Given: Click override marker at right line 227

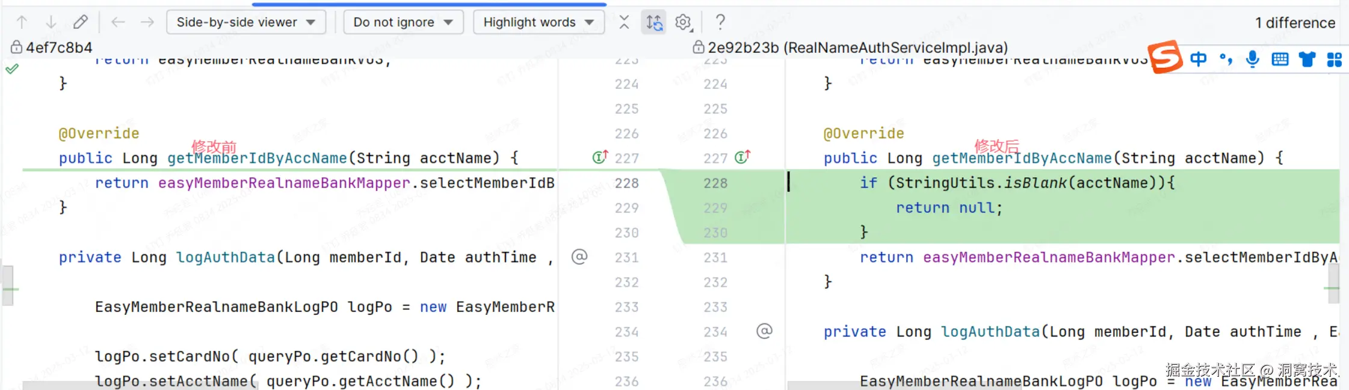Looking at the screenshot, I should click(x=742, y=157).
